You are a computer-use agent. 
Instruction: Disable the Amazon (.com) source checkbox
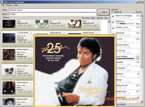(113, 28)
